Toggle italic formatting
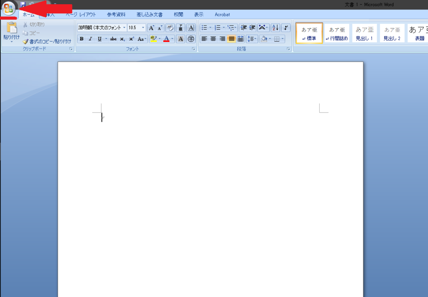428x297 pixels. pos(90,39)
